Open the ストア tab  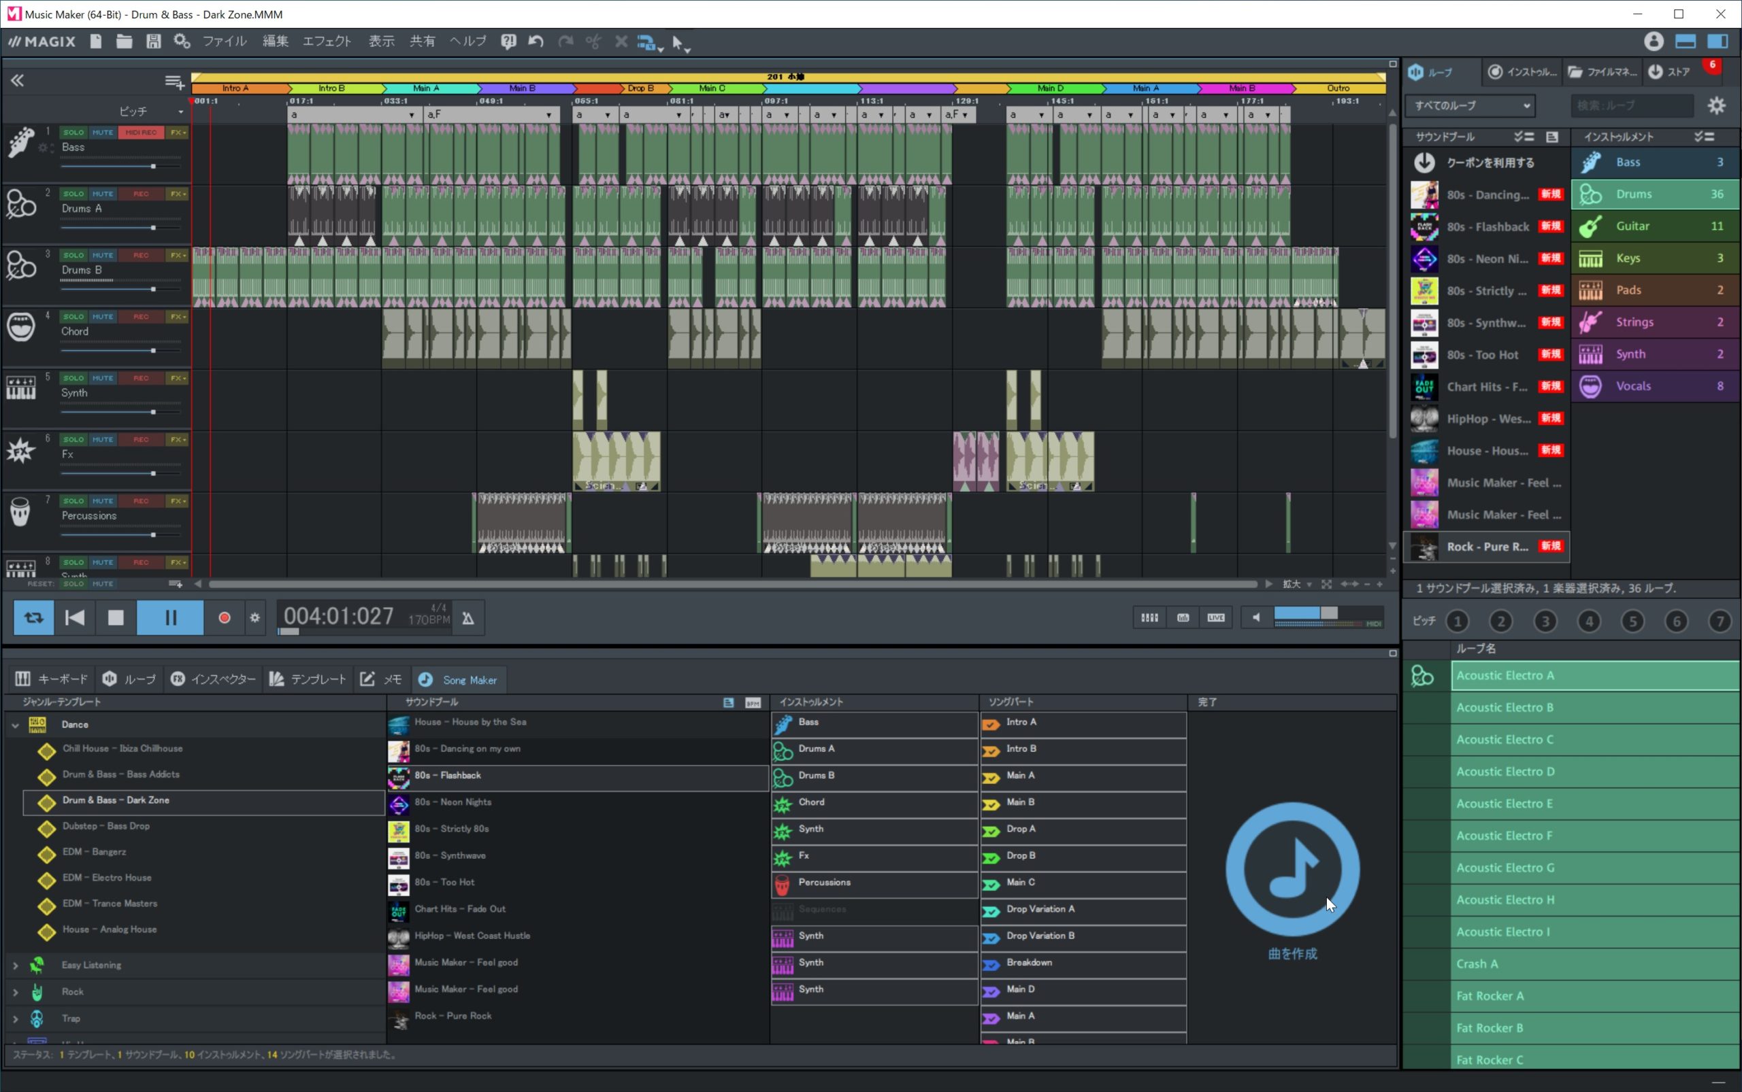[x=1669, y=71]
